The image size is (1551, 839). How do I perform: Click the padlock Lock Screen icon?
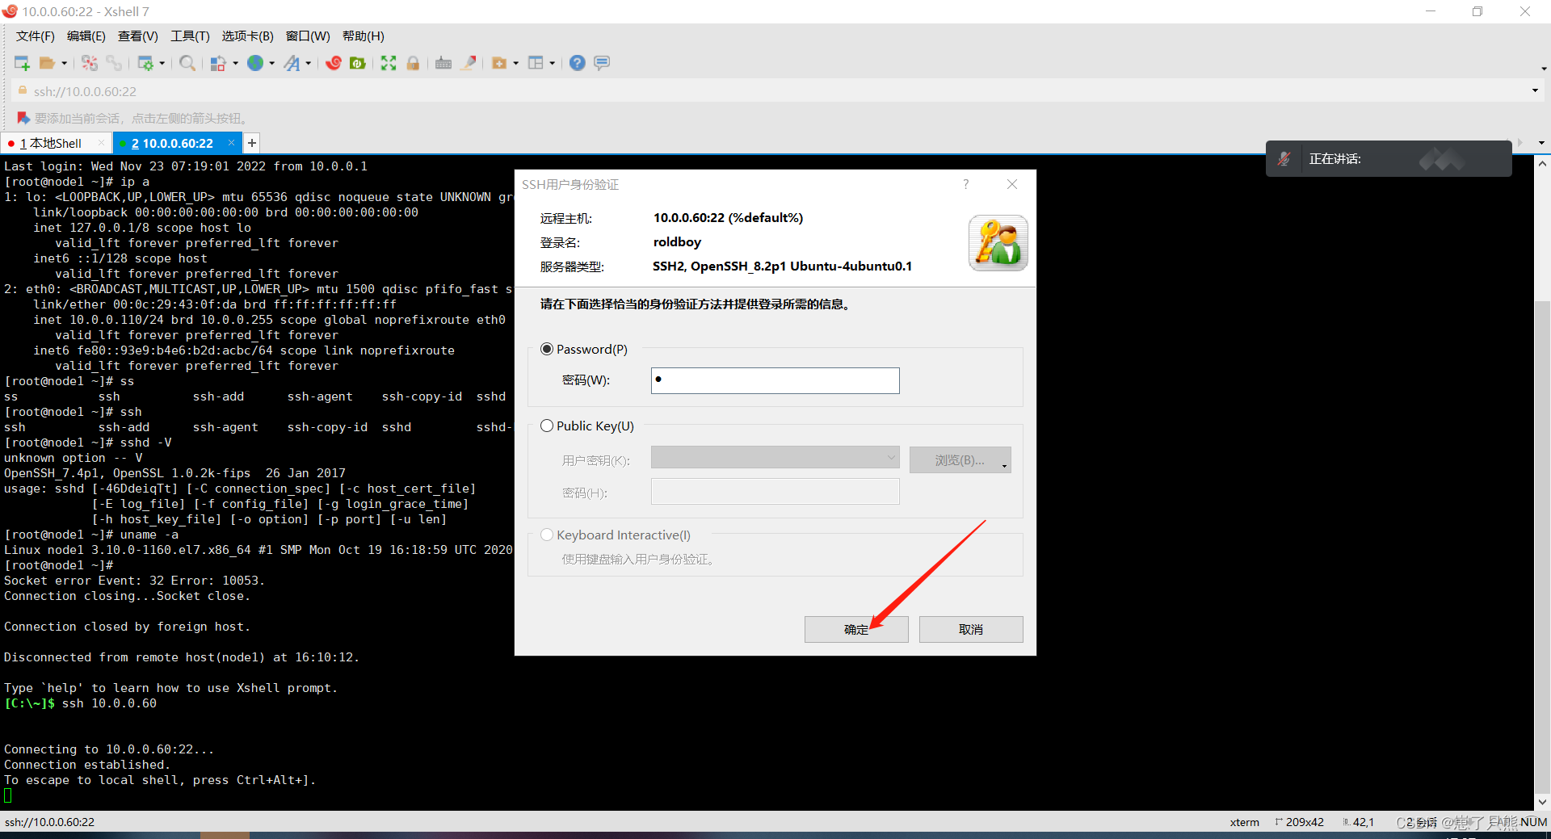coord(413,63)
